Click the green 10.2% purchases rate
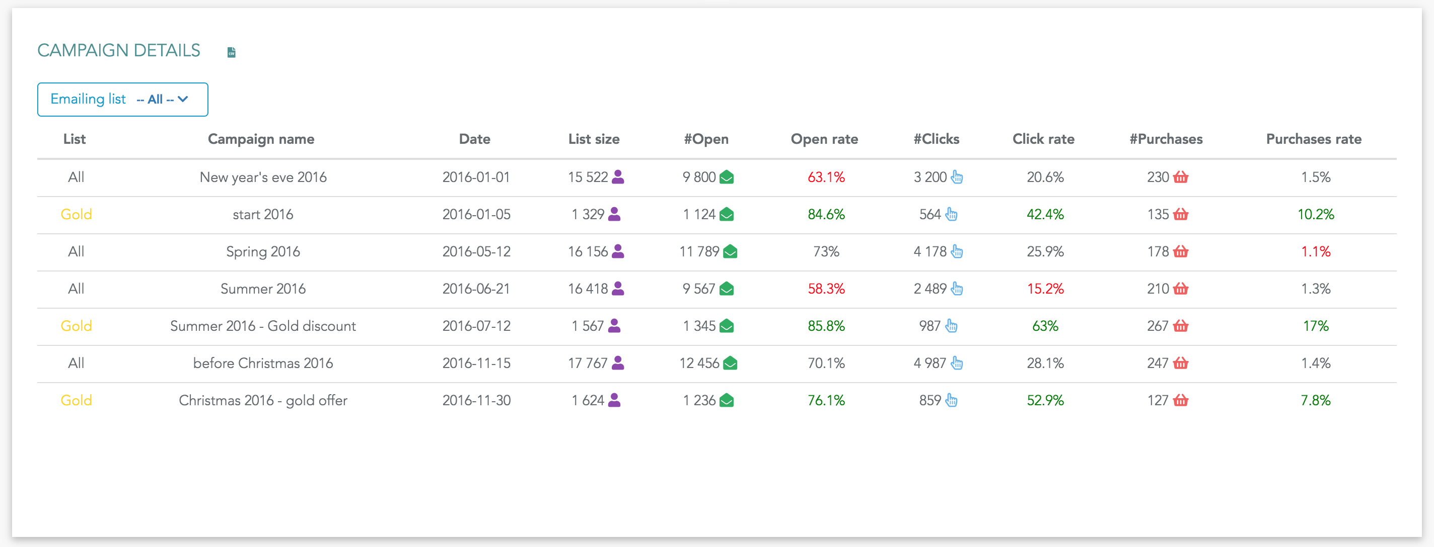This screenshot has height=547, width=1434. [1316, 215]
